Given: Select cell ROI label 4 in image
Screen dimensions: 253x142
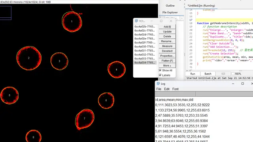Looking at the screenshot, I should [116, 69].
